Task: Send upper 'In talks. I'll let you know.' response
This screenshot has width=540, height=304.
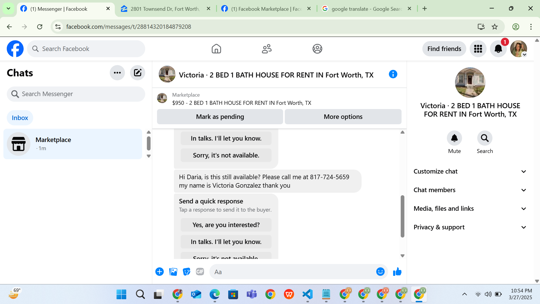Action: [x=226, y=138]
